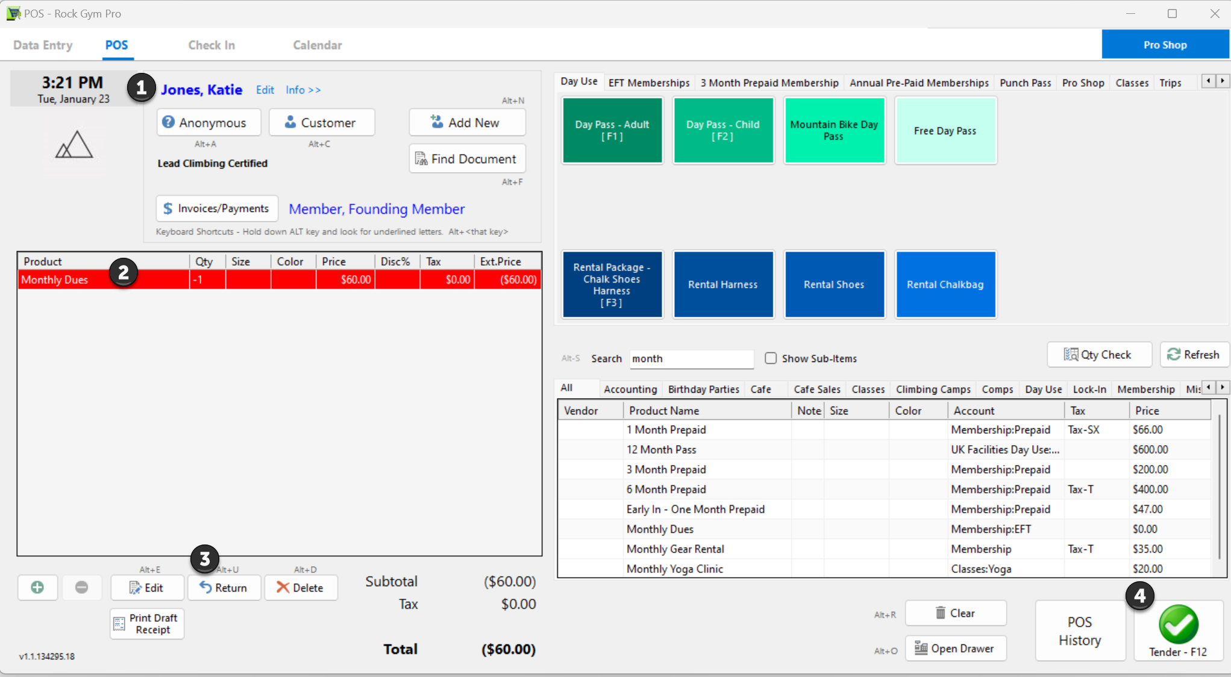This screenshot has width=1231, height=677.
Task: Select 12 Month Pass product row
Action: point(884,449)
